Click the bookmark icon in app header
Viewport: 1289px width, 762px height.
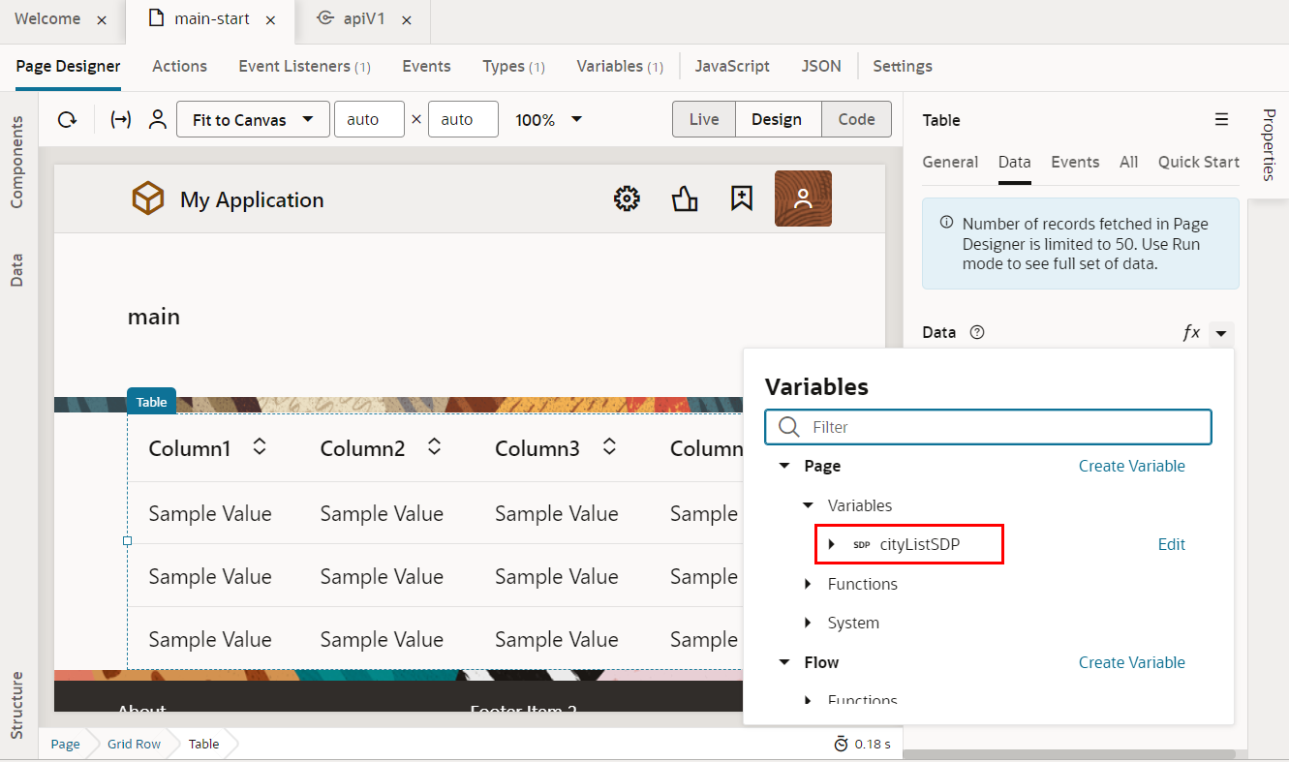(741, 198)
